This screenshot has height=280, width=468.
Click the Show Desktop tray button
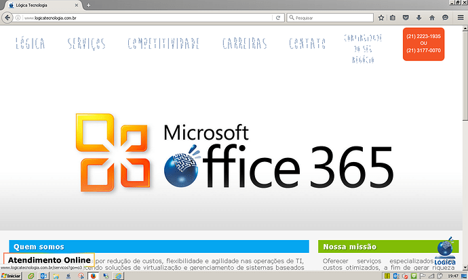tap(464, 276)
